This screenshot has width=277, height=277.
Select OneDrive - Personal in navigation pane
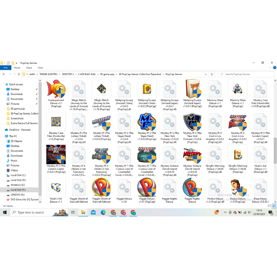point(20,130)
